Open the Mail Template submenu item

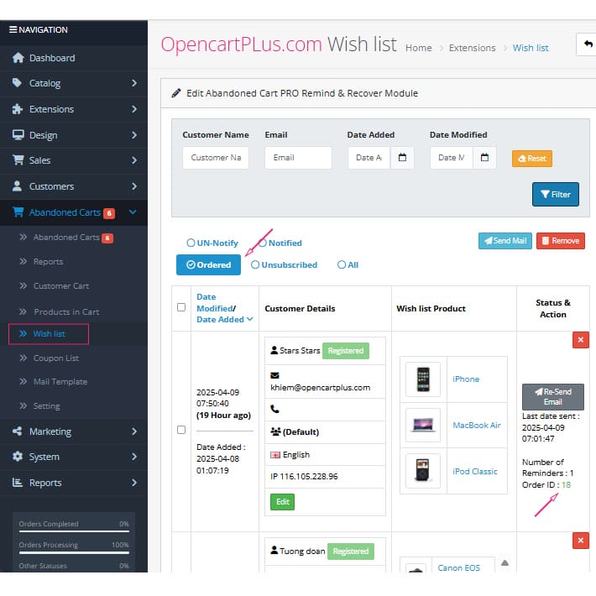[x=60, y=382]
